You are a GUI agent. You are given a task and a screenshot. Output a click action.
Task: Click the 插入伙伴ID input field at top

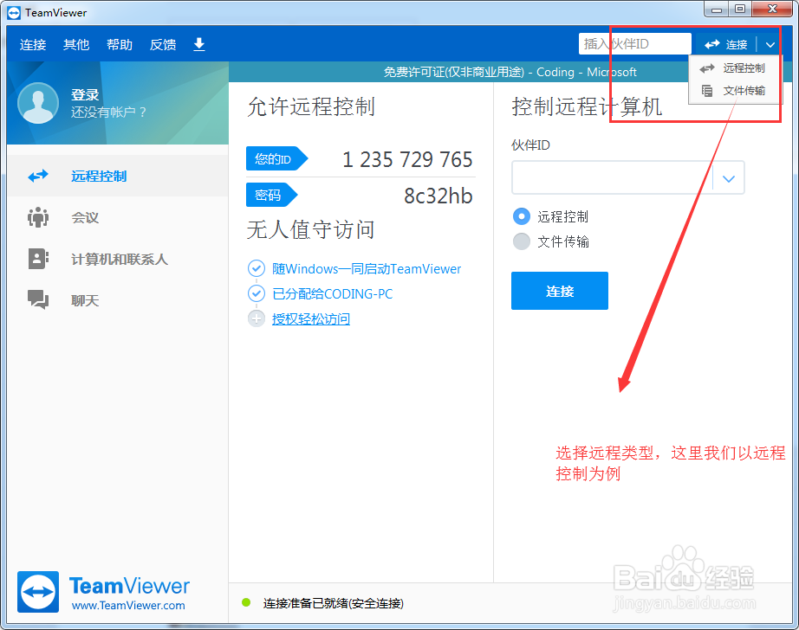click(635, 44)
